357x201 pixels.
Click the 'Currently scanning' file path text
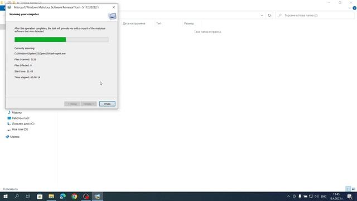coord(40,54)
